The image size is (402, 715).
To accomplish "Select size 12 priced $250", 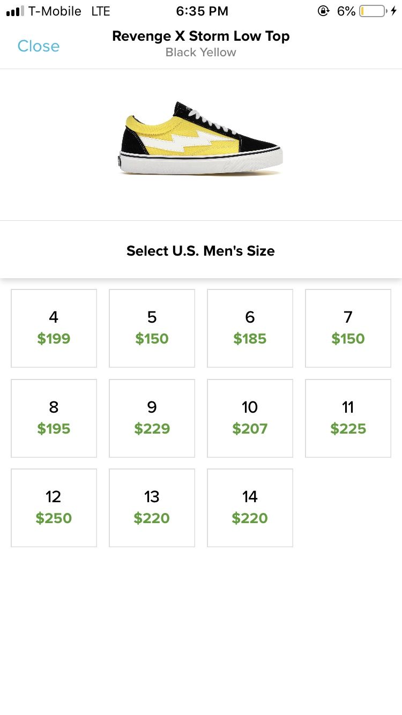I will coord(54,508).
